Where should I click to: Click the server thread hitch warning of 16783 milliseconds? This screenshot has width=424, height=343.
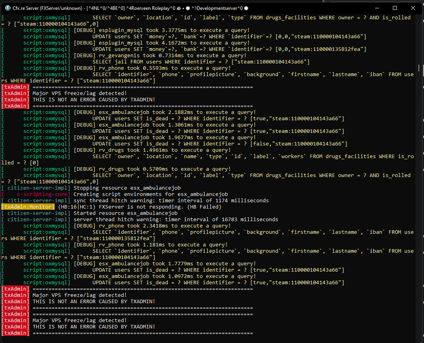pyautogui.click(x=176, y=220)
